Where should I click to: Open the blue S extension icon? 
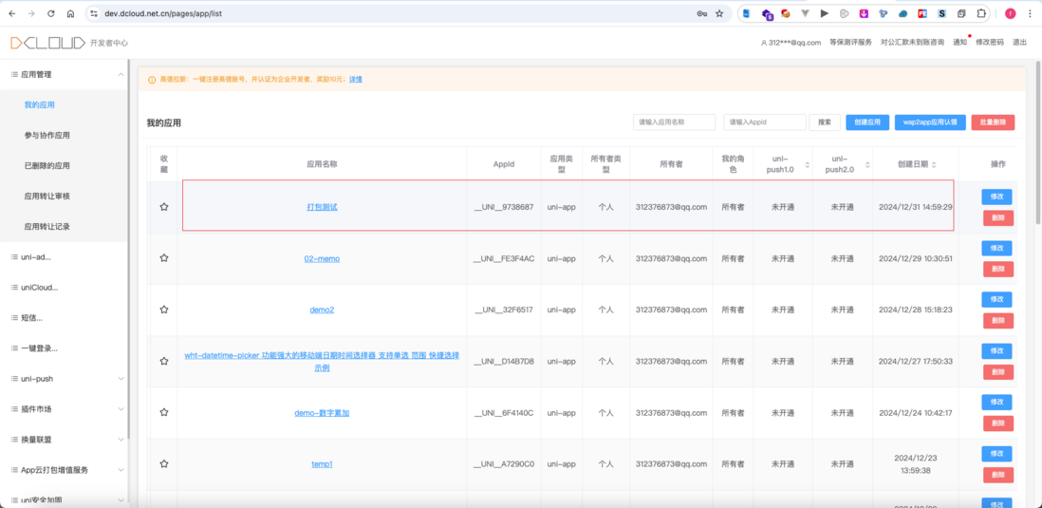pos(942,13)
